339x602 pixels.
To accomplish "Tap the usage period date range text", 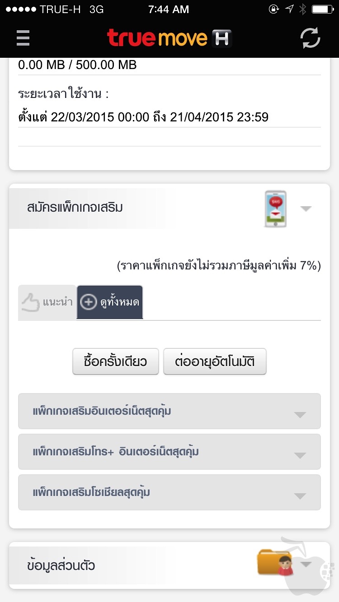I will [143, 117].
